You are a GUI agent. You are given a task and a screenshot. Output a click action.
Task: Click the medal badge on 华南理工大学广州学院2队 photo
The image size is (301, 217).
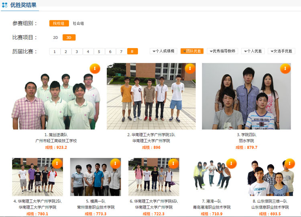pyautogui.click(x=57, y=163)
